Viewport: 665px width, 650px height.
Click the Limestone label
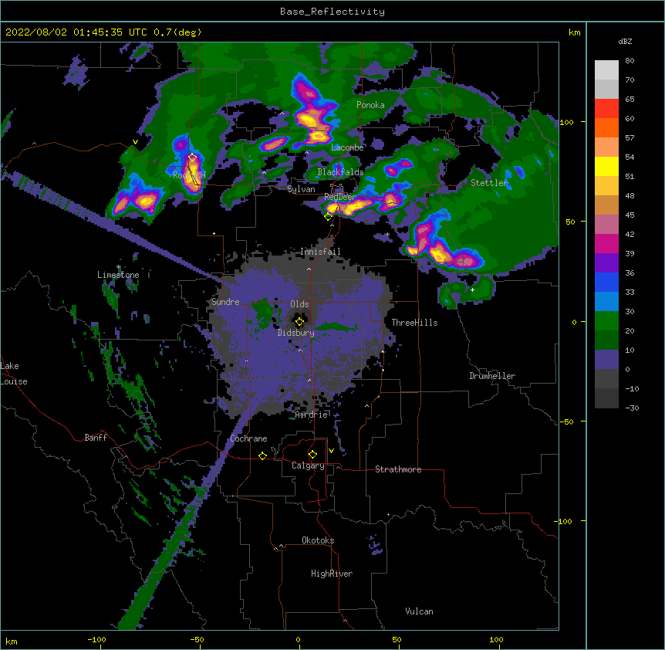(118, 275)
